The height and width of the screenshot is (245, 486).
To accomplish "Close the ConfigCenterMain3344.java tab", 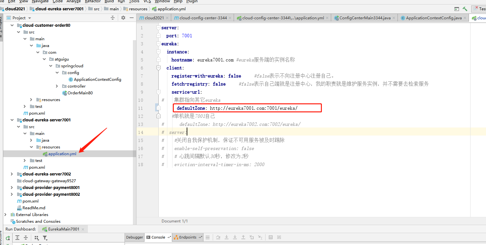I will tap(394, 18).
